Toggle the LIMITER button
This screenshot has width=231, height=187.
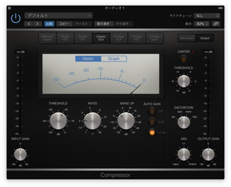184,59
